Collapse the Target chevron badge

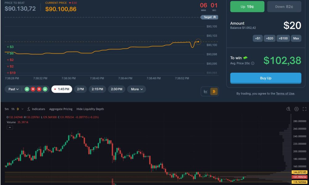(210, 17)
